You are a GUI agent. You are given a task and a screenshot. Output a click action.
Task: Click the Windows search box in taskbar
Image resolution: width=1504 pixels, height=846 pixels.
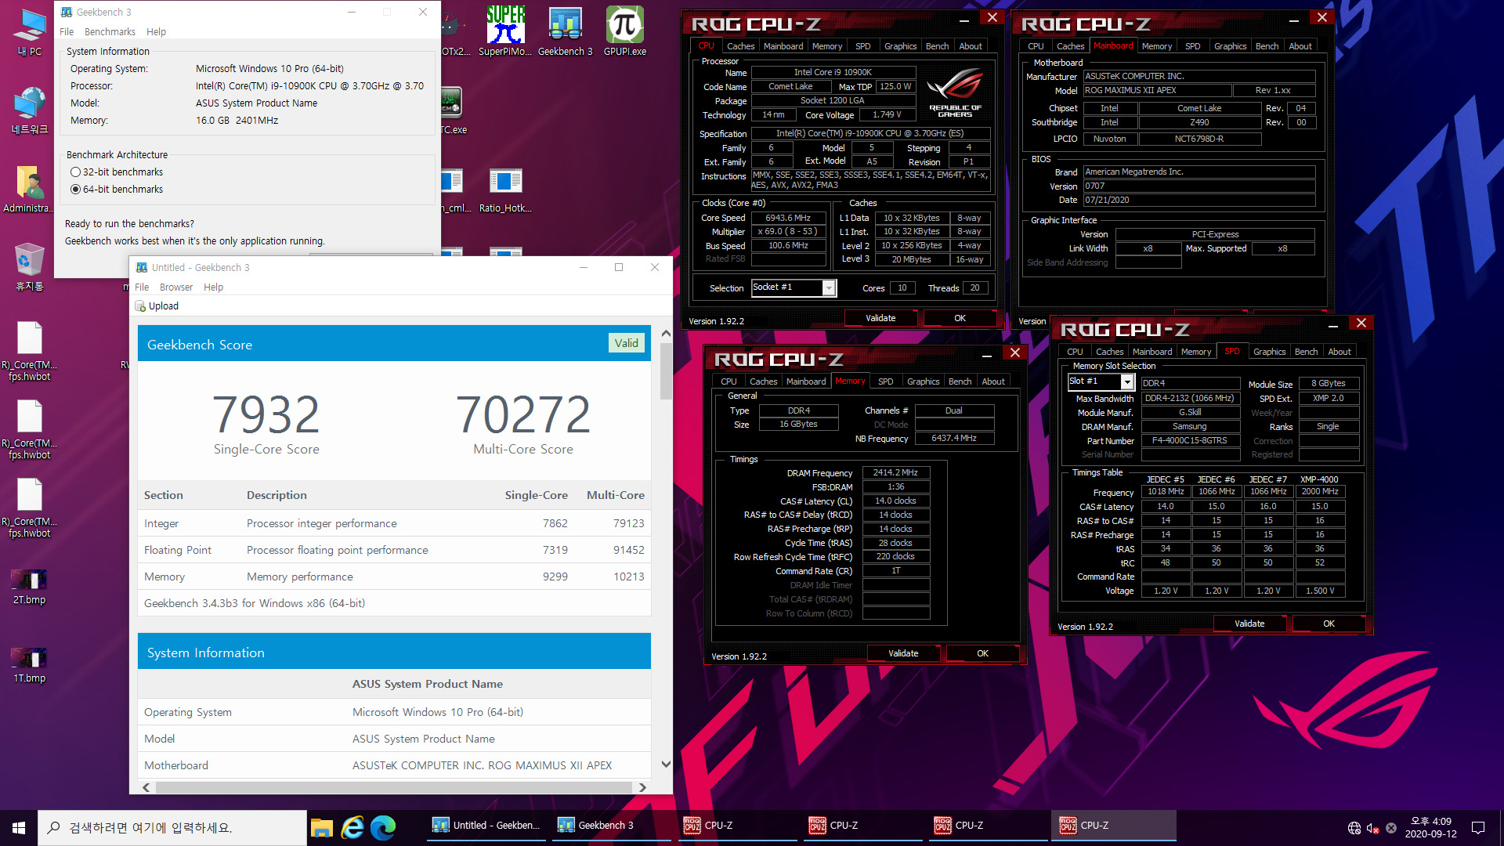point(172,828)
